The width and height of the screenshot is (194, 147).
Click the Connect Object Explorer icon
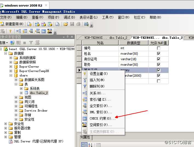(12, 43)
